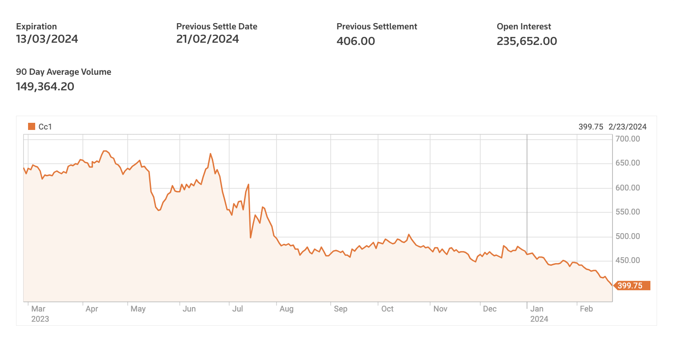
Task: Click the Jul month label on time axis
Action: tap(237, 309)
